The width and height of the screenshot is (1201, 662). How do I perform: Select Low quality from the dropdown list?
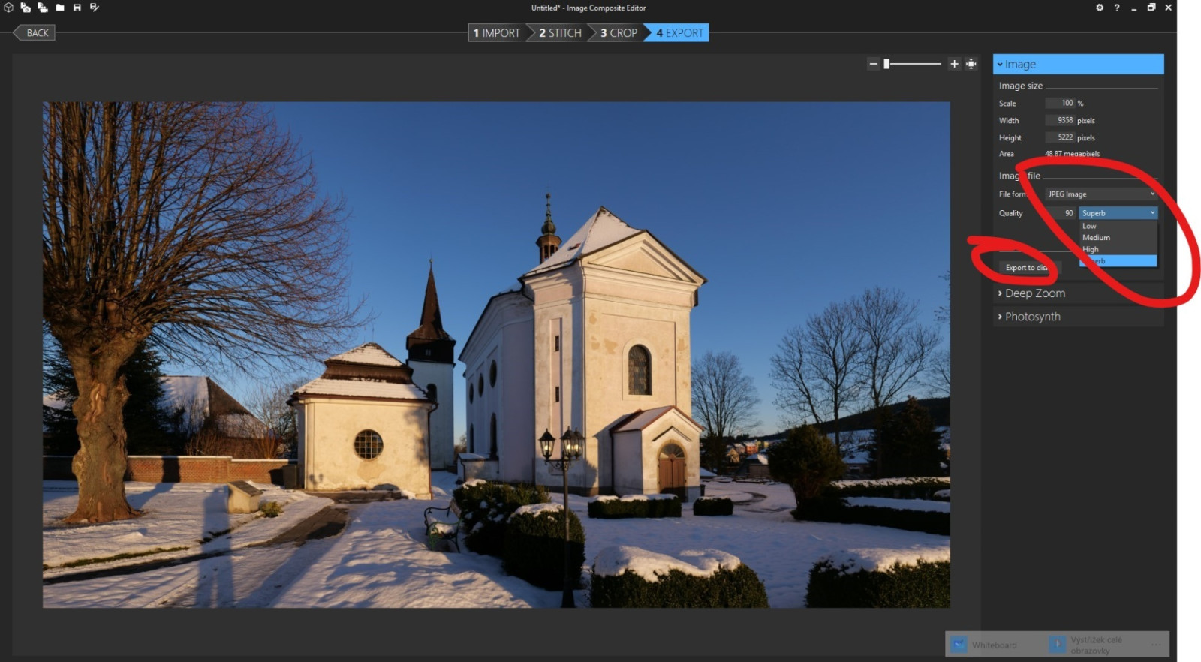(x=1090, y=226)
